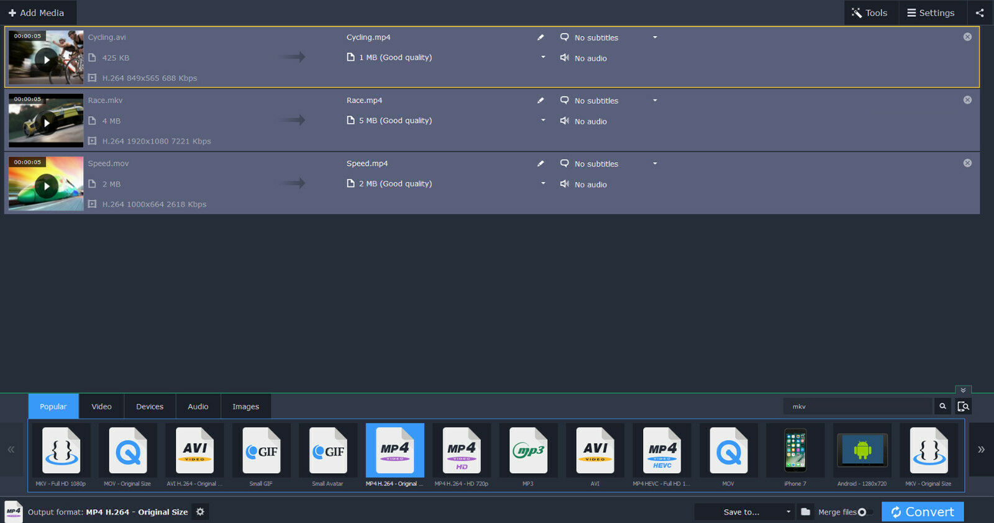Remove Race.mkv from the list
Viewport: 994px width, 523px height.
click(967, 100)
